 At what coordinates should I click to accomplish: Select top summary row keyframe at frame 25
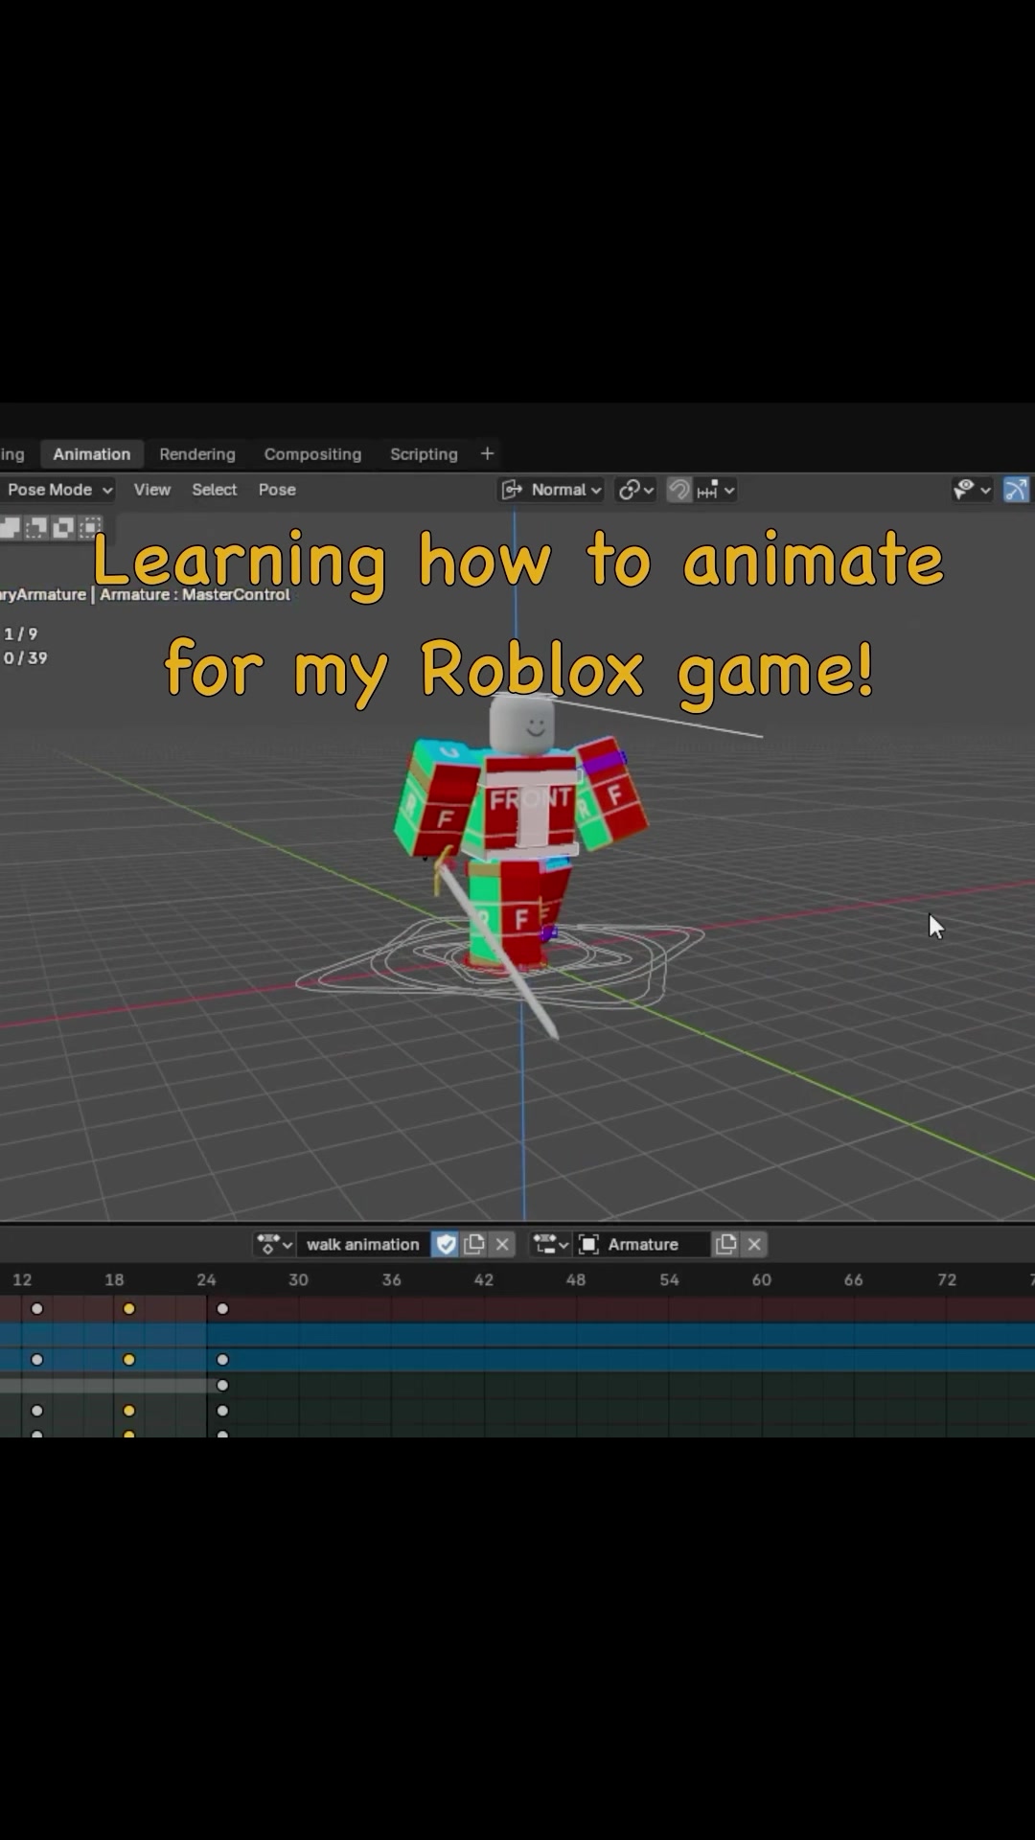pos(222,1308)
